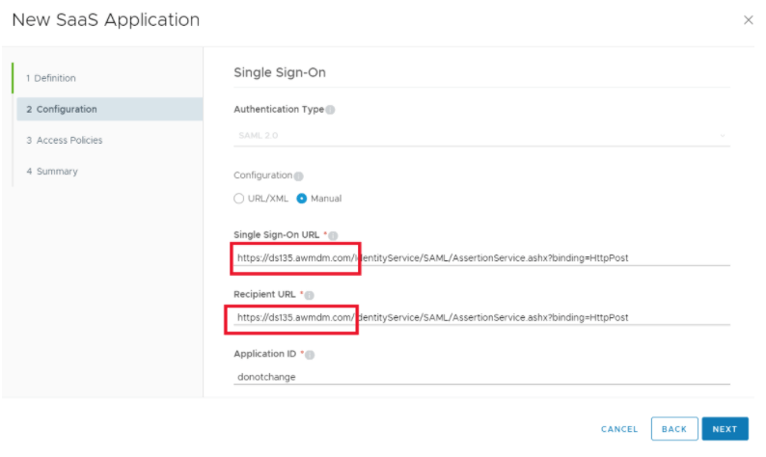Click info icon beside Authentication Type
The width and height of the screenshot is (766, 457).
click(330, 110)
